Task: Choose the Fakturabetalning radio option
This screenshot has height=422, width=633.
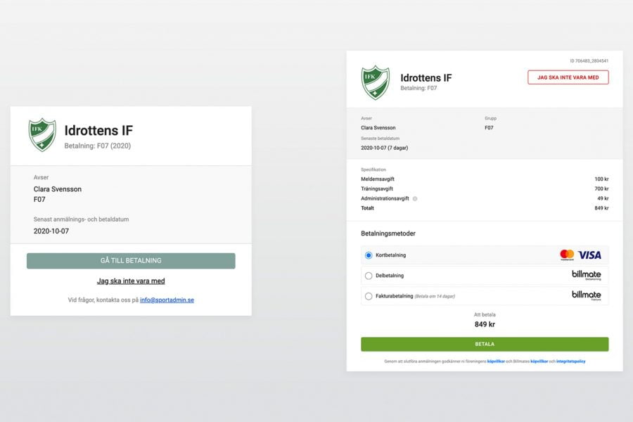Action: coord(369,296)
